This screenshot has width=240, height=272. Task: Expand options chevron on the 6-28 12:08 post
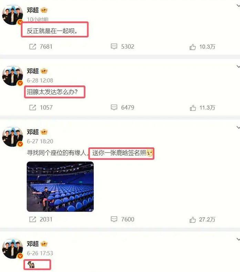pyautogui.click(x=238, y=67)
